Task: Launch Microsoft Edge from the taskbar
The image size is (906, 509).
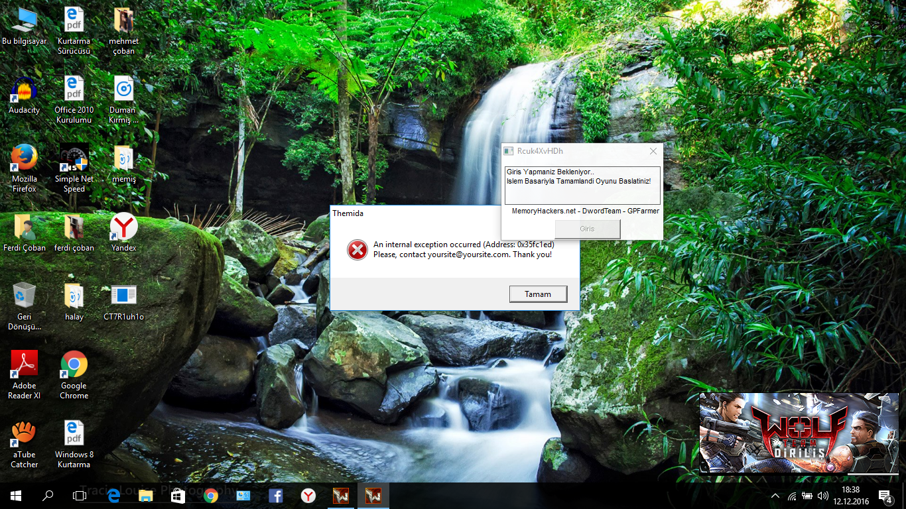Action: click(113, 495)
